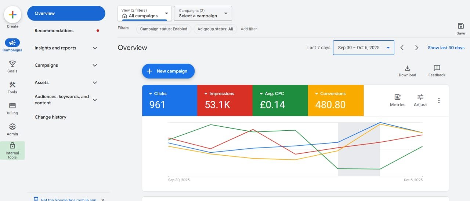Select Recommendations in the sidebar
Screen dimensions: 470x201
coord(54,31)
